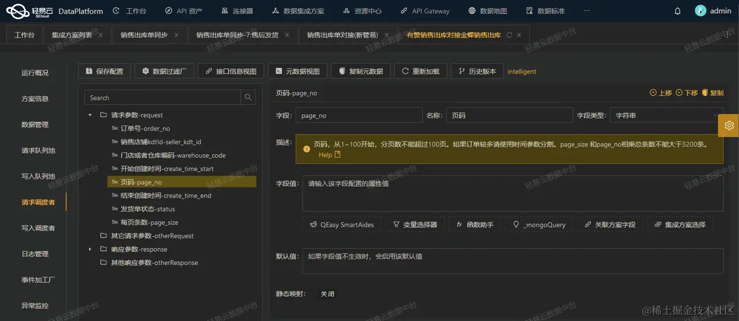Expand the 响应参数-response tree node
Screen dimensions: 739x321
90,249
